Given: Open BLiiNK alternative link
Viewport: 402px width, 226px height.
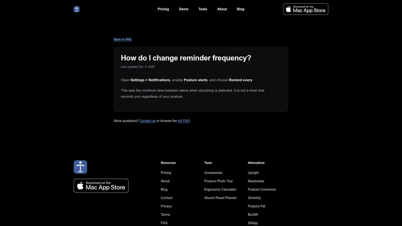Looking at the screenshot, I should click(x=253, y=215).
